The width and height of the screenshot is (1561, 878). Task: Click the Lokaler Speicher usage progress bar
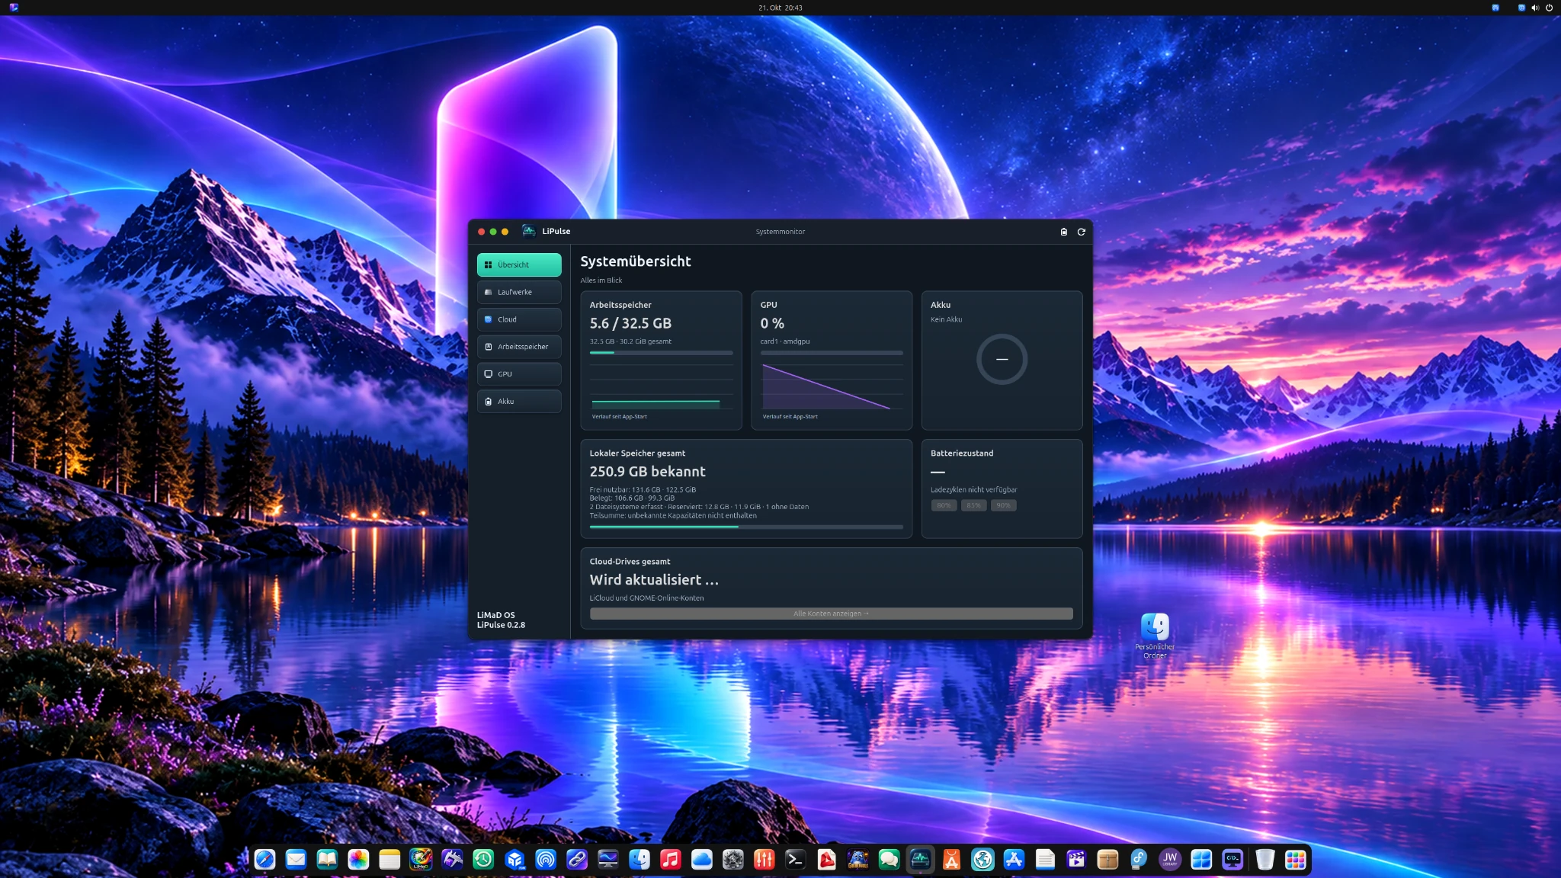coord(746,527)
